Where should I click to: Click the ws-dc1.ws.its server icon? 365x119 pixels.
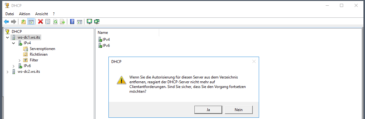coord(14,37)
